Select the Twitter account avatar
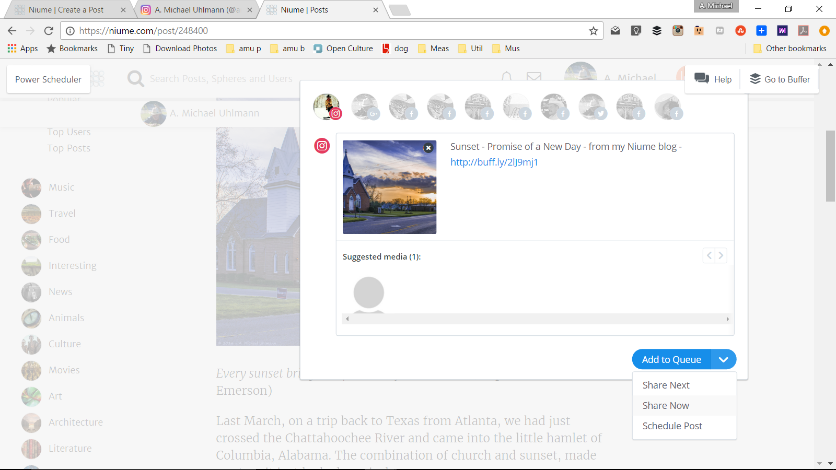The image size is (836, 470). pyautogui.click(x=593, y=106)
